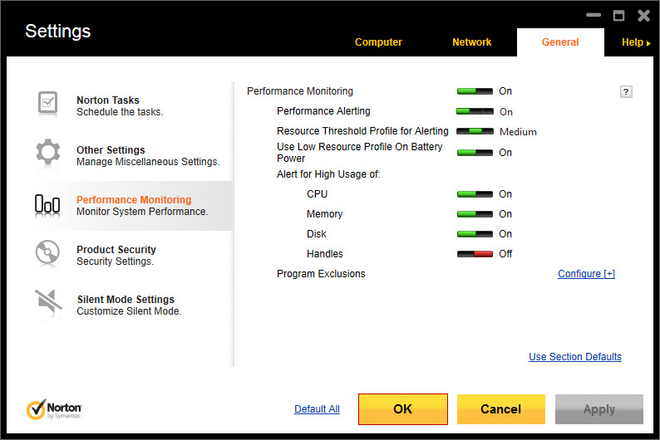Click the Other Settings gear icon

click(47, 152)
